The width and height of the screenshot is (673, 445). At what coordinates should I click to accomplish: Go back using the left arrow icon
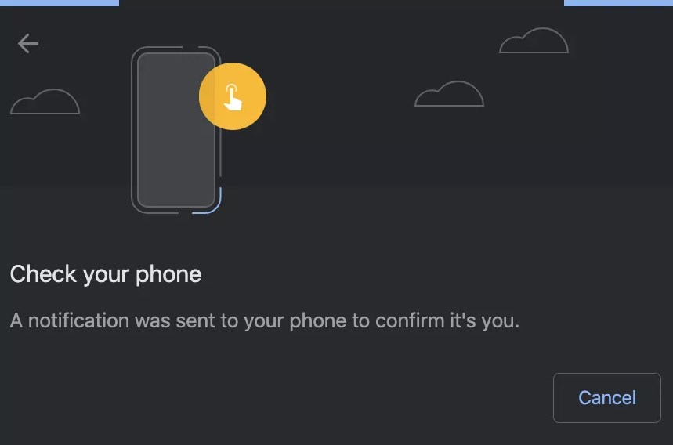click(x=28, y=43)
